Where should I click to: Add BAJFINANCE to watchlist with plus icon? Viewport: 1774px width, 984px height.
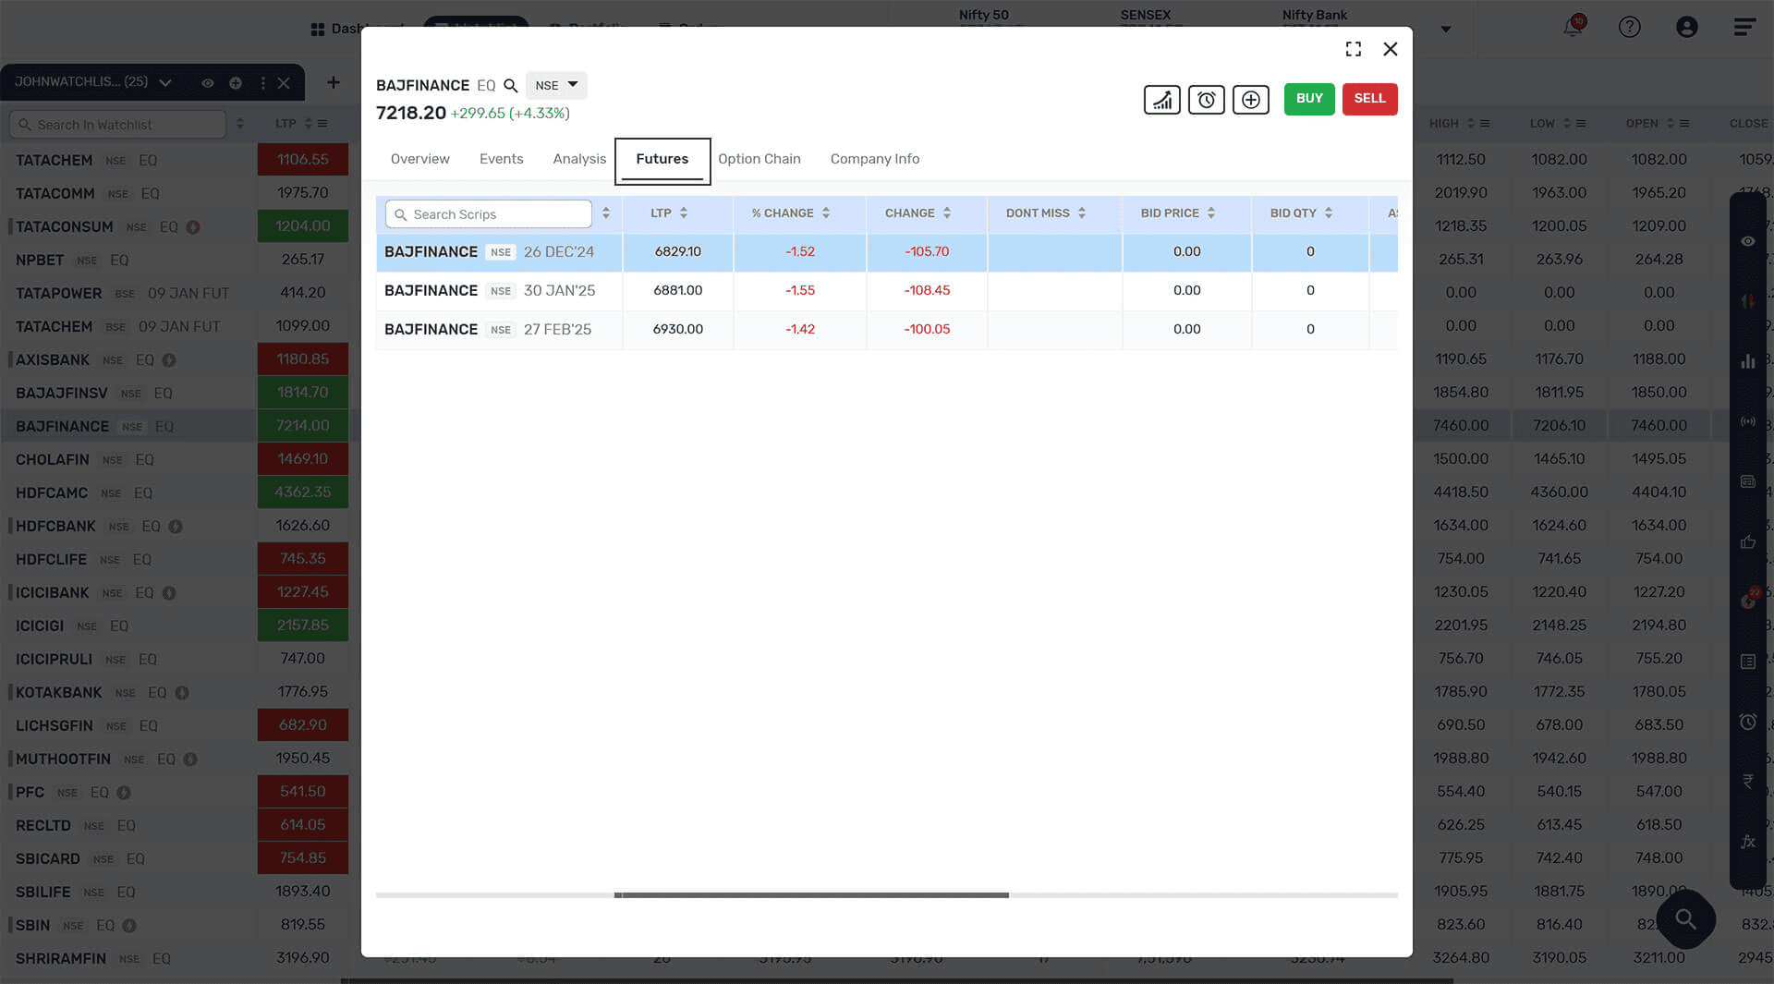click(x=1250, y=100)
